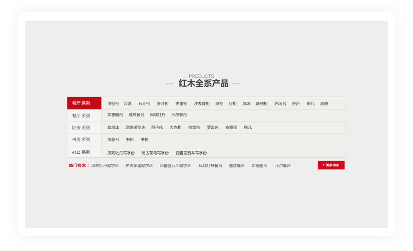Screen dimensions: 413x251
Task: Select the 百子床 link
Action: pyautogui.click(x=157, y=127)
